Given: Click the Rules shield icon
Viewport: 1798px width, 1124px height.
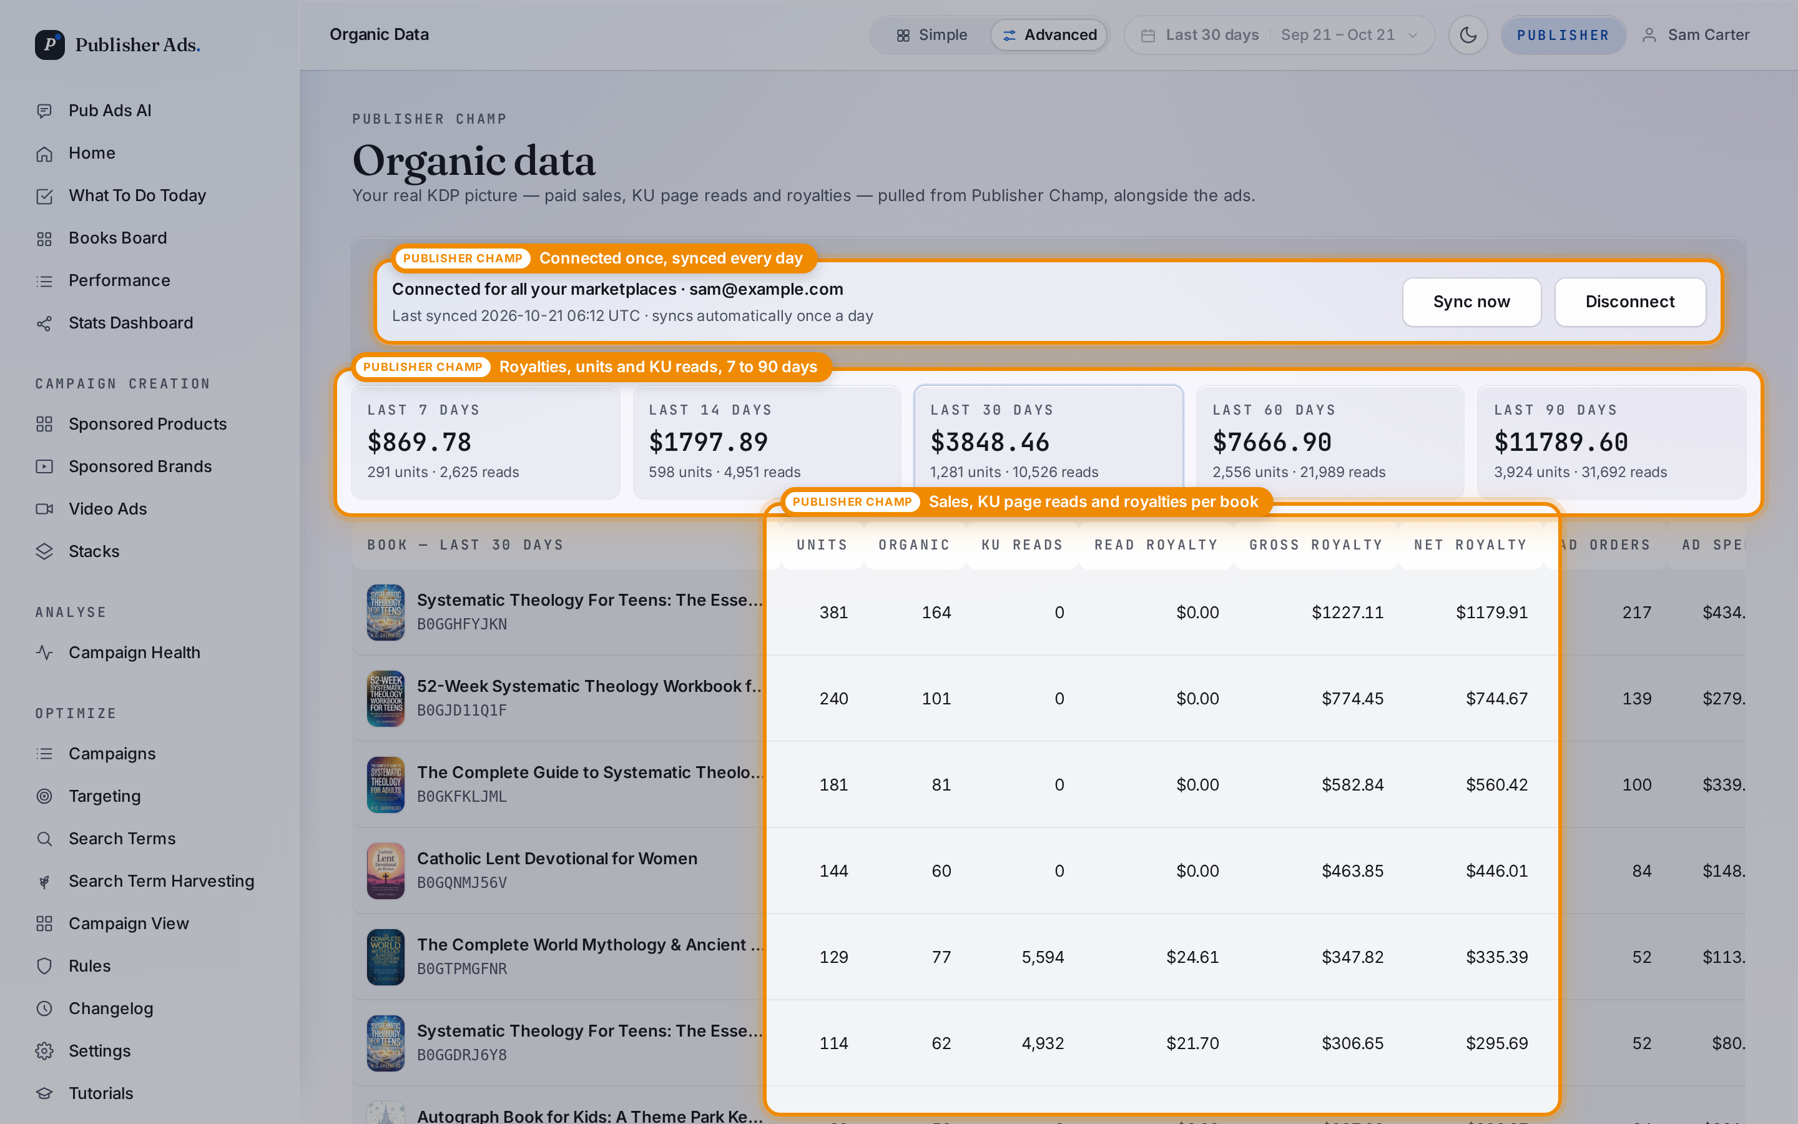Looking at the screenshot, I should click(44, 965).
